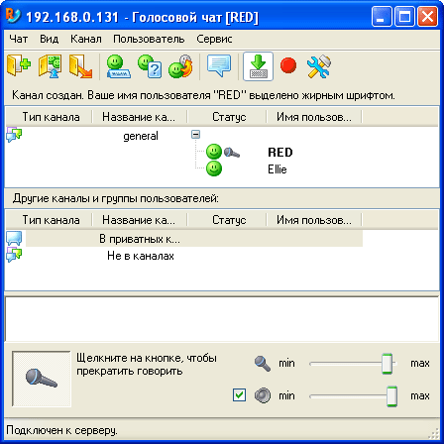This screenshot has width=444, height=444.
Task: Click the microphone volume slider handle
Action: click(387, 364)
